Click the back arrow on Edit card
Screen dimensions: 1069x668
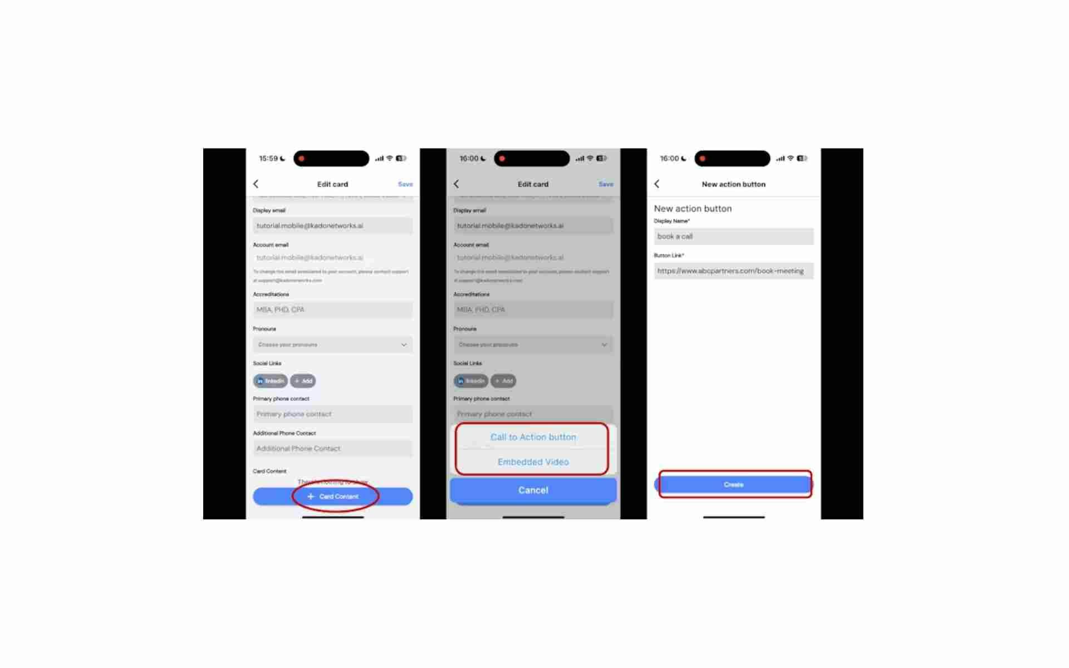256,184
